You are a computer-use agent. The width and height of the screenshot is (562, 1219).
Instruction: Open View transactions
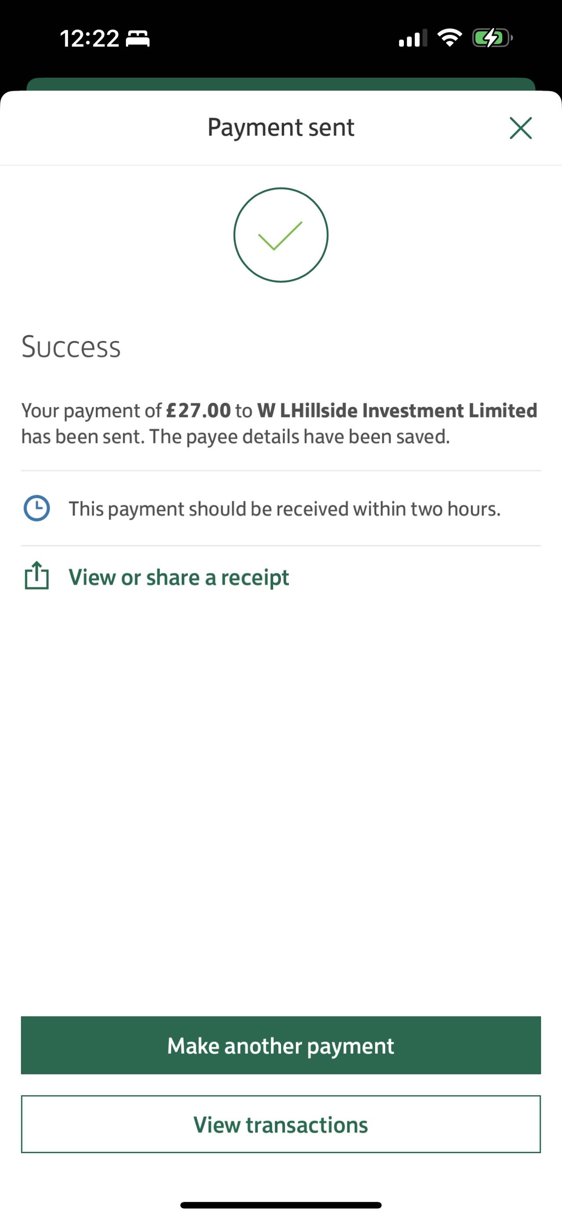(281, 1125)
